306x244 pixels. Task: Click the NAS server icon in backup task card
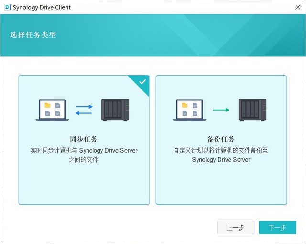click(252, 110)
